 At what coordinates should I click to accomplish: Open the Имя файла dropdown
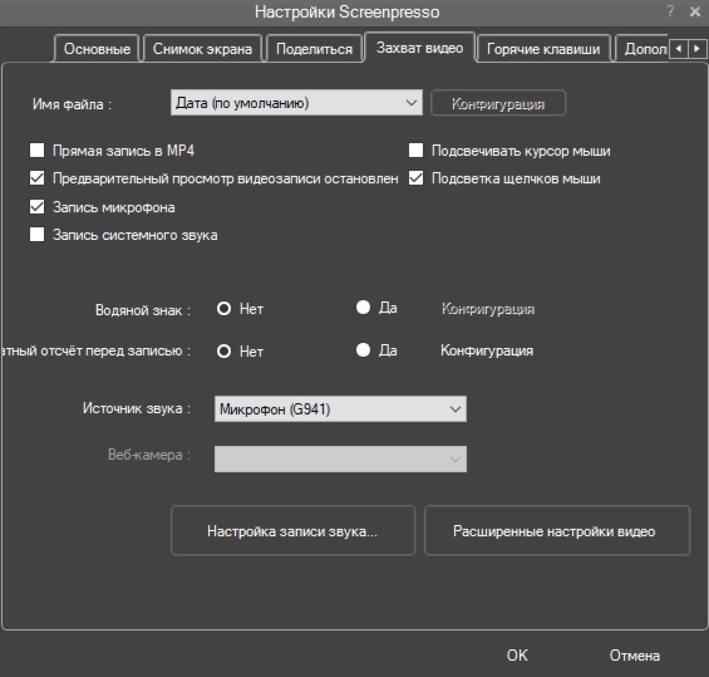[x=296, y=103]
